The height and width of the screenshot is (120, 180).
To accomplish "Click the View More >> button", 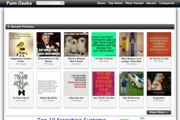I will point(159,112).
